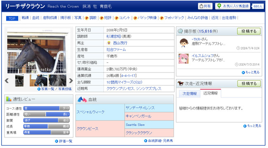This screenshot has height=148, width=268.
Task: Click the コース適性 rating bar
Action: click(47, 108)
